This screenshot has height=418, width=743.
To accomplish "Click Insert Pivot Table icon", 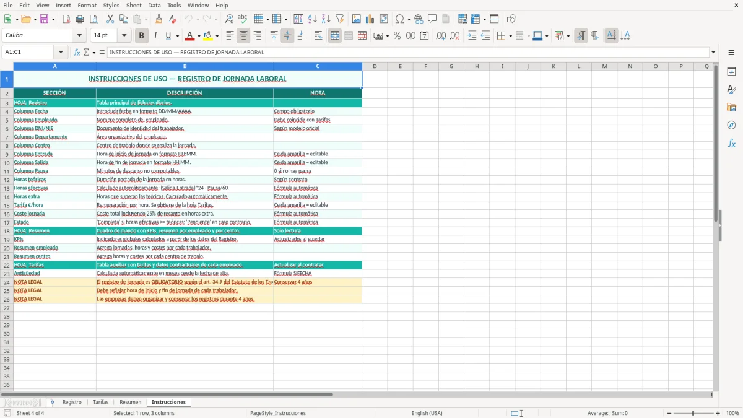I will pyautogui.click(x=384, y=19).
